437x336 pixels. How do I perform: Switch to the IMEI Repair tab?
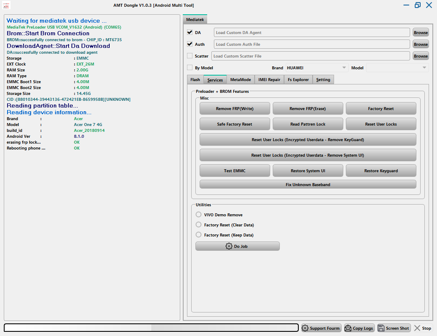click(x=269, y=80)
